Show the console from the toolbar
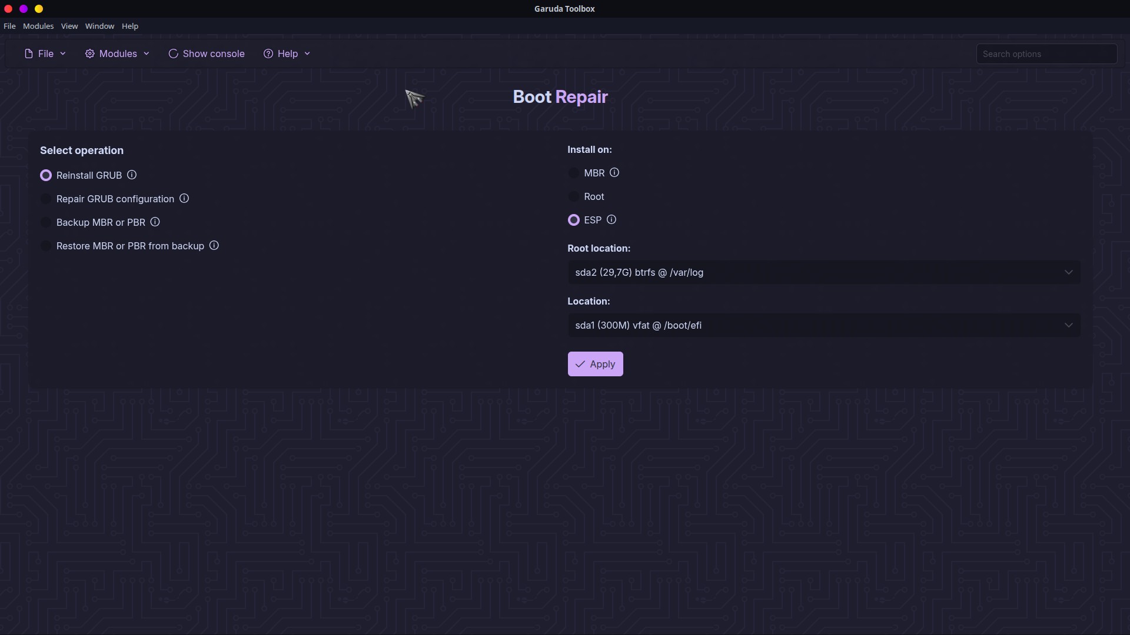The height and width of the screenshot is (635, 1130). coord(207,54)
